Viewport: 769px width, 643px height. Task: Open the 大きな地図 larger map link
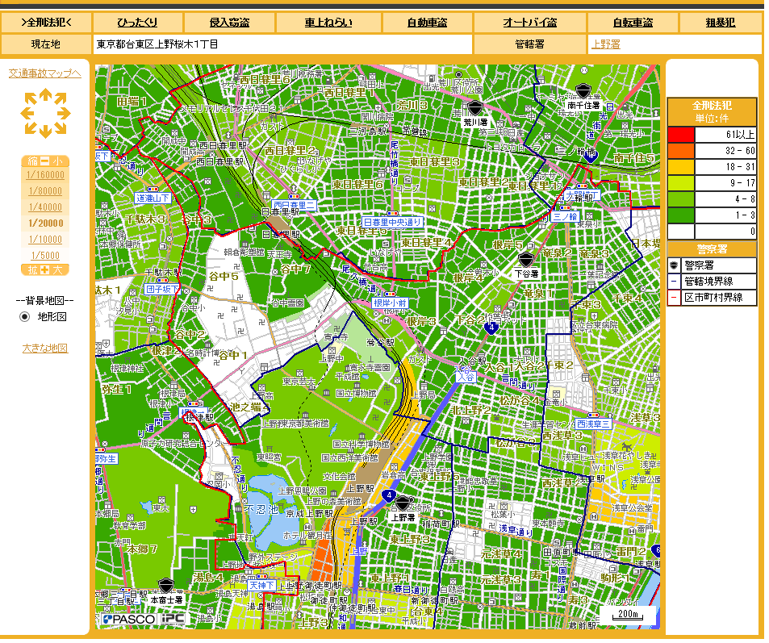point(45,349)
